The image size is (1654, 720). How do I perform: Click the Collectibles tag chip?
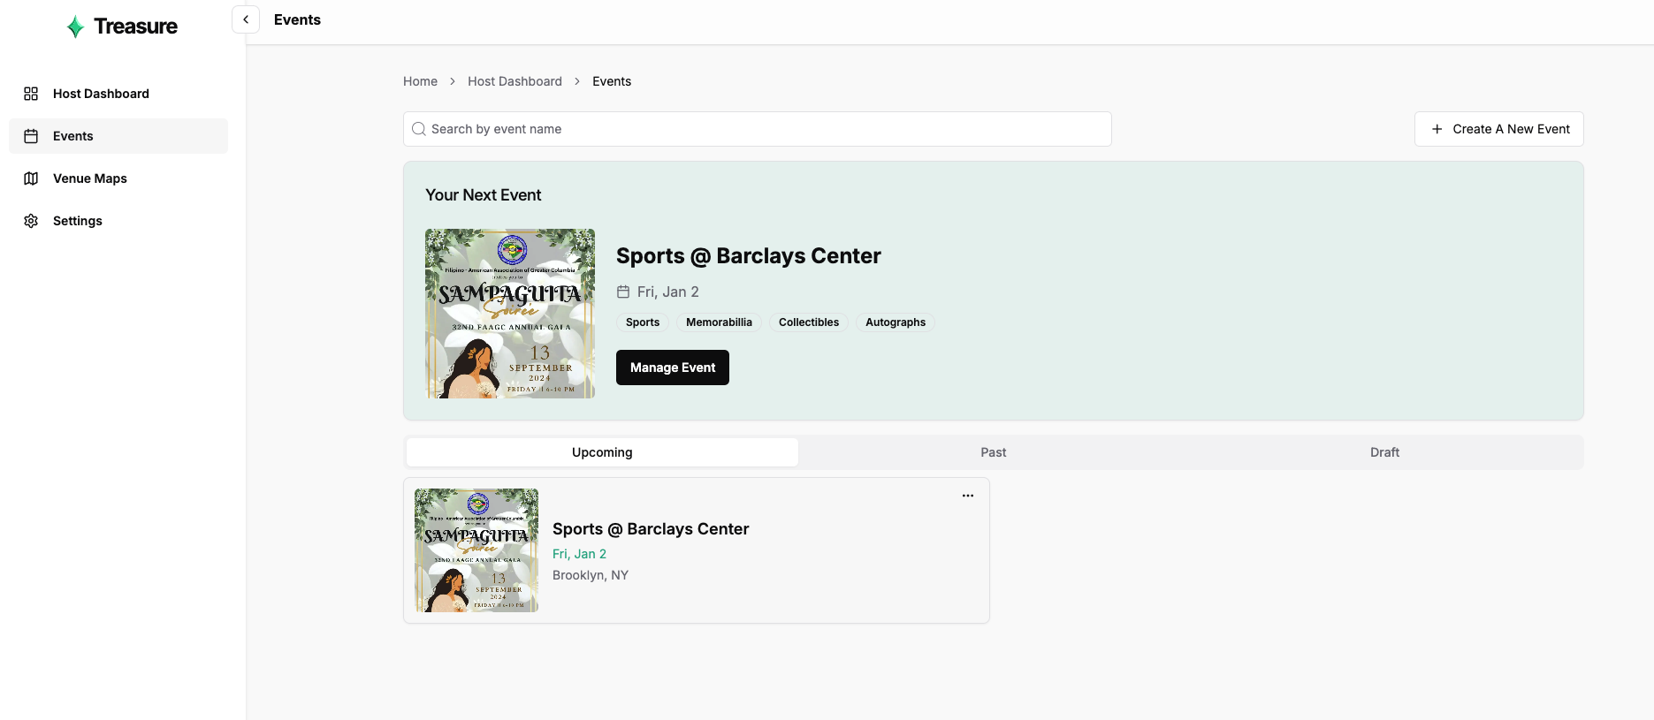click(809, 322)
